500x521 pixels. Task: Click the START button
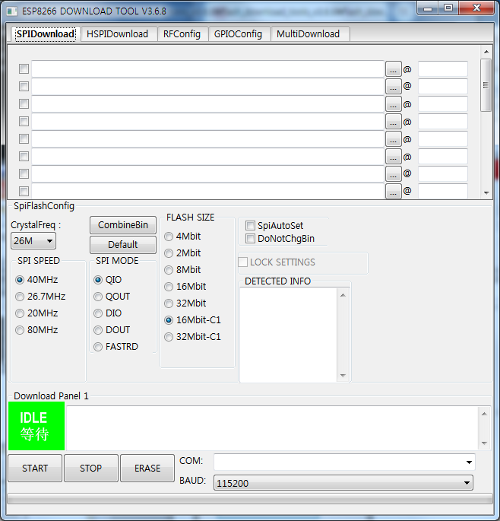pyautogui.click(x=35, y=469)
